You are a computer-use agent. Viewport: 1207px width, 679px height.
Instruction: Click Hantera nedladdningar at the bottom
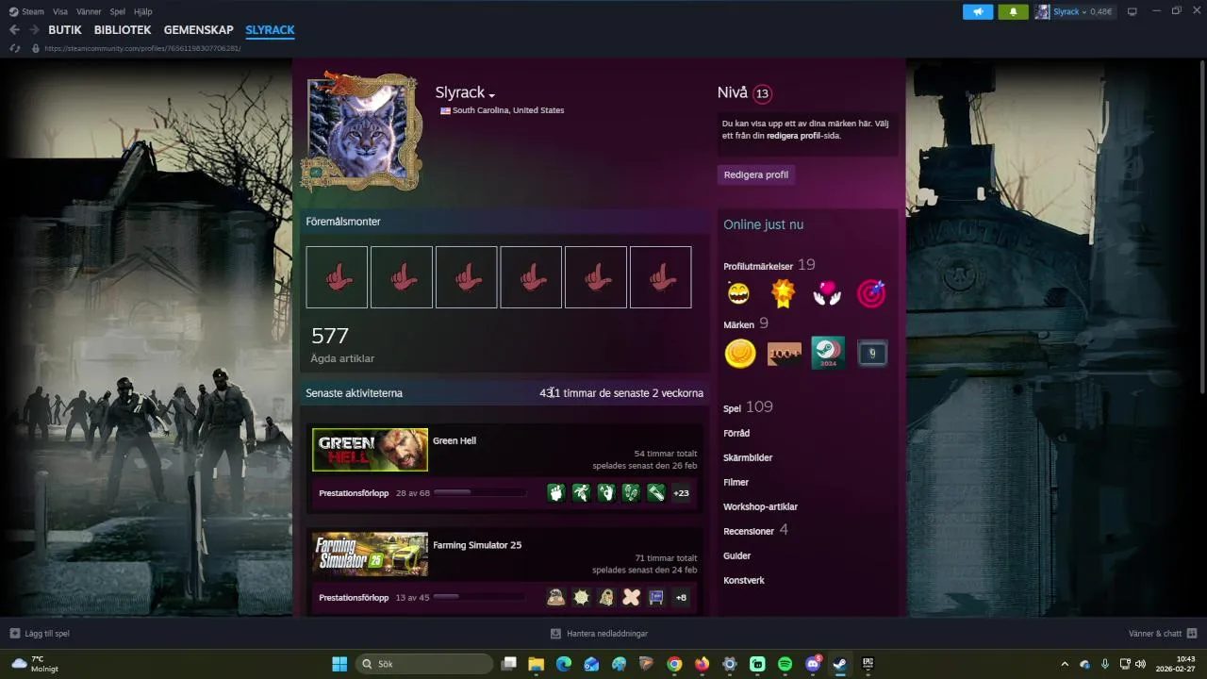point(600,634)
